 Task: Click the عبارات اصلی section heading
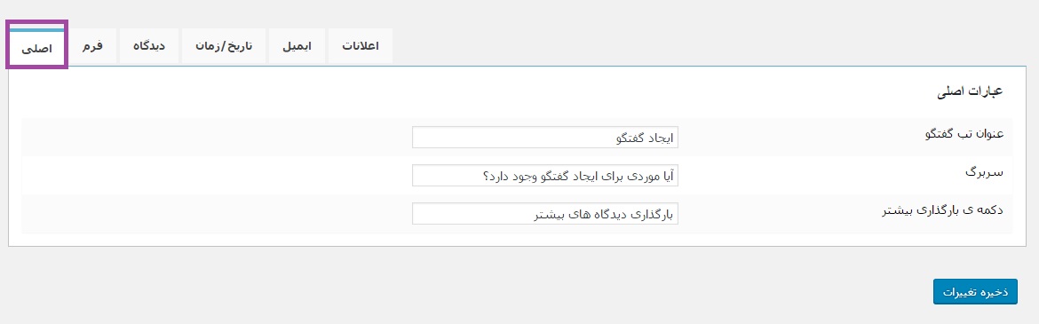pyautogui.click(x=970, y=91)
